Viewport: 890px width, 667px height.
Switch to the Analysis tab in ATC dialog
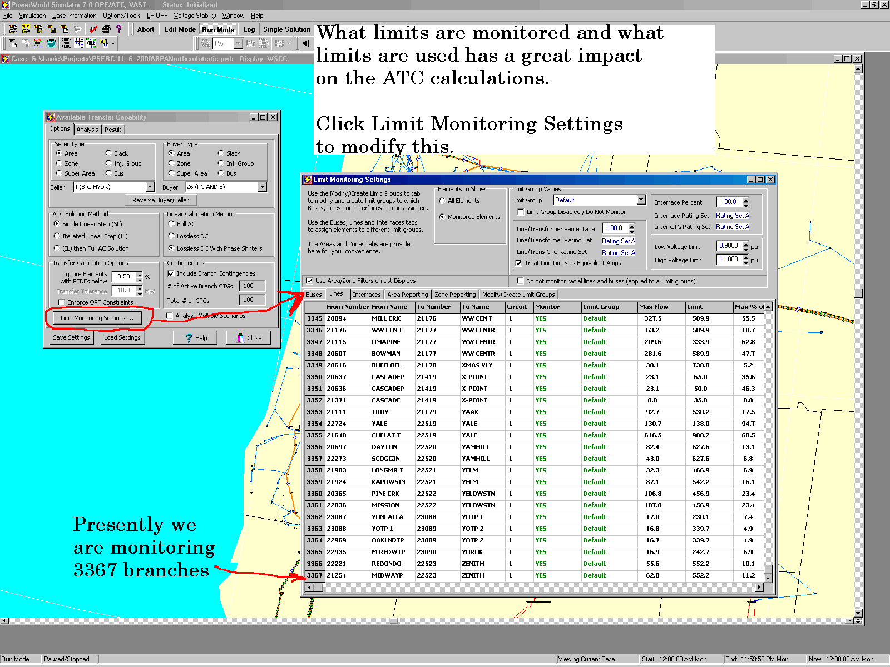pos(87,130)
